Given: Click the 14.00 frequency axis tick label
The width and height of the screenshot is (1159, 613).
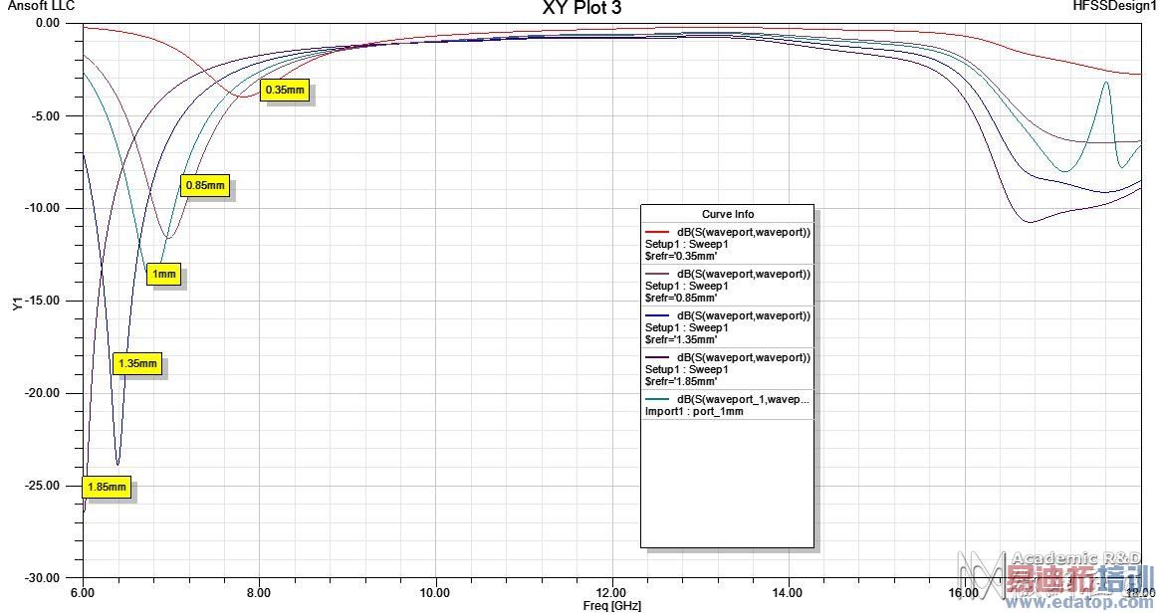Looking at the screenshot, I should tap(788, 592).
